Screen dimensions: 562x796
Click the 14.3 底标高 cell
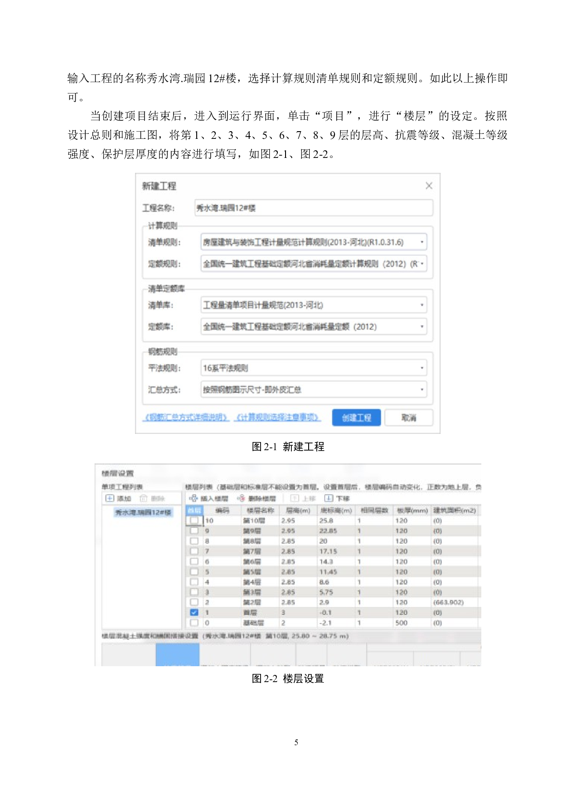[336, 561]
